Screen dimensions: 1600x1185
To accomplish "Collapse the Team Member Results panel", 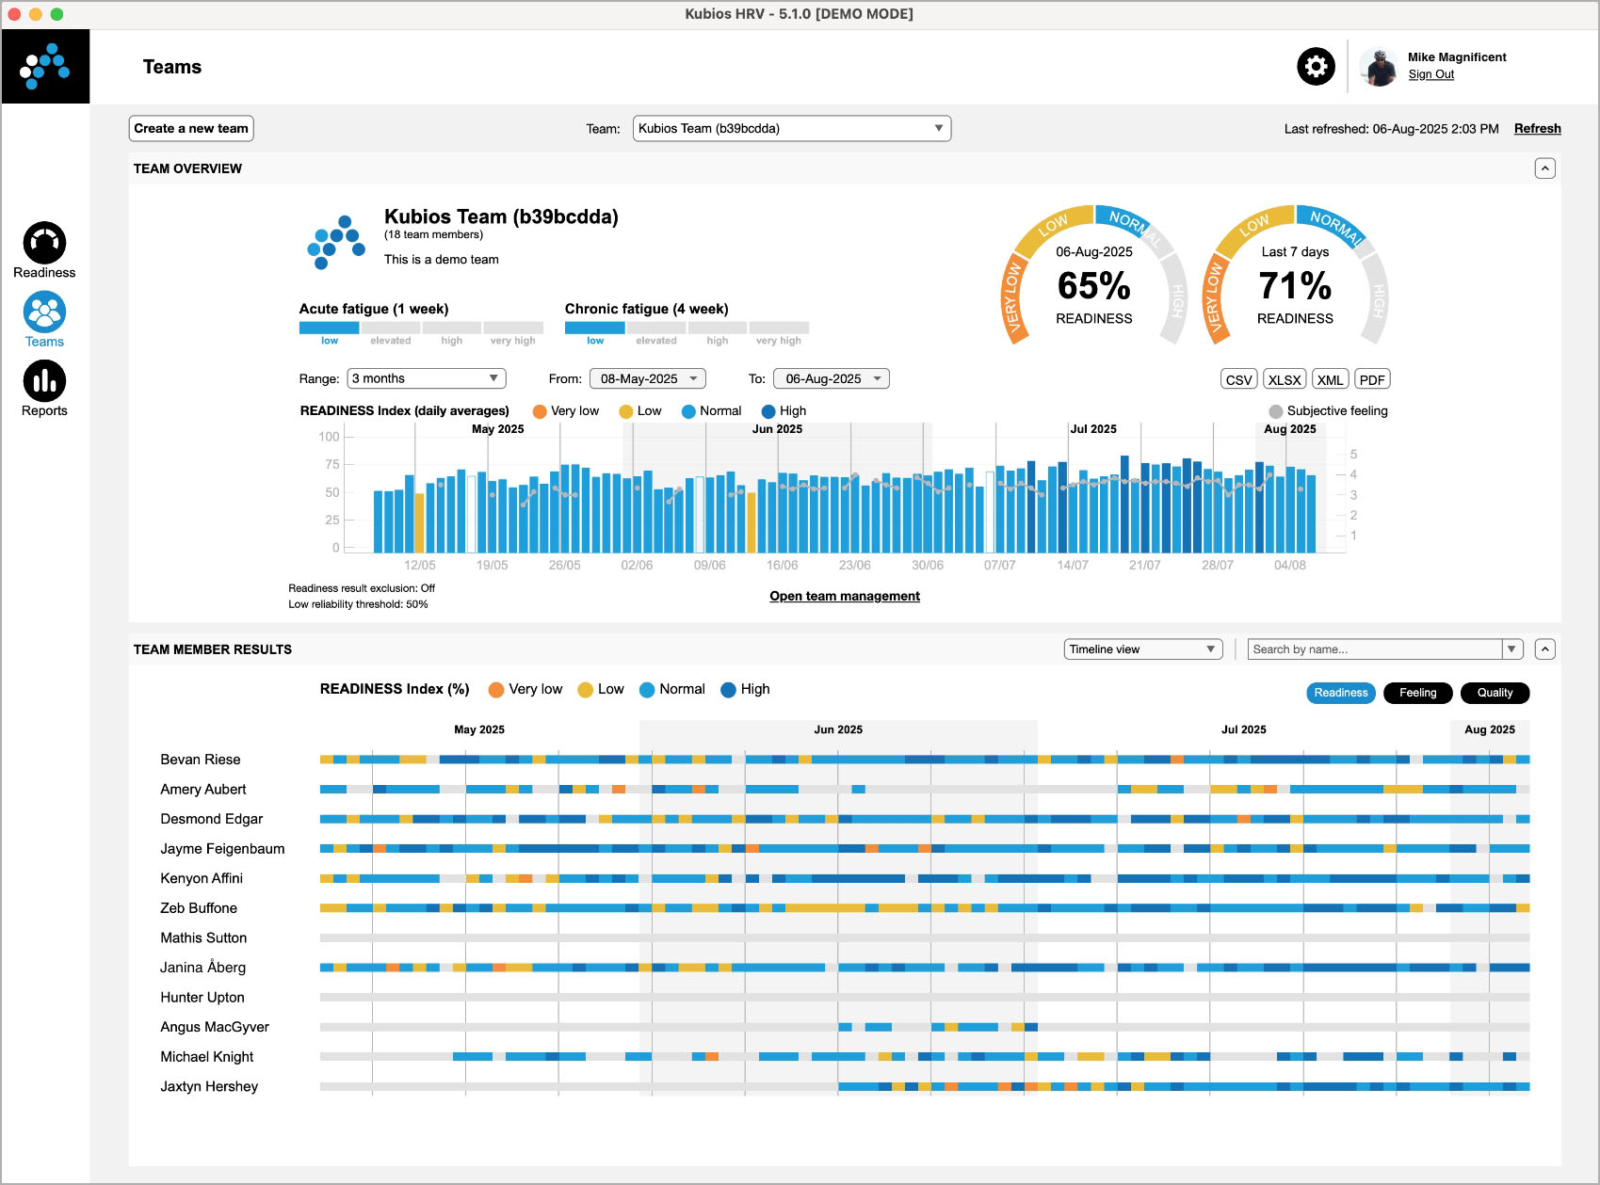I will tap(1544, 649).
